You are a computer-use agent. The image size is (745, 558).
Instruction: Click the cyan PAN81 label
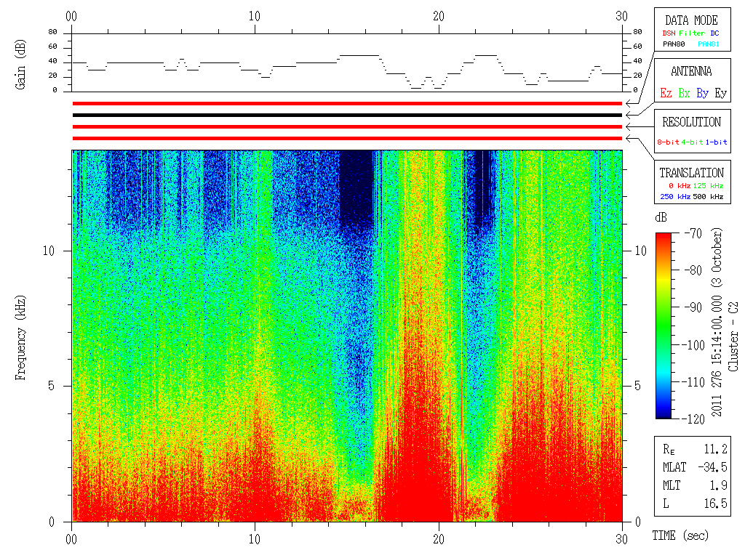coord(709,44)
